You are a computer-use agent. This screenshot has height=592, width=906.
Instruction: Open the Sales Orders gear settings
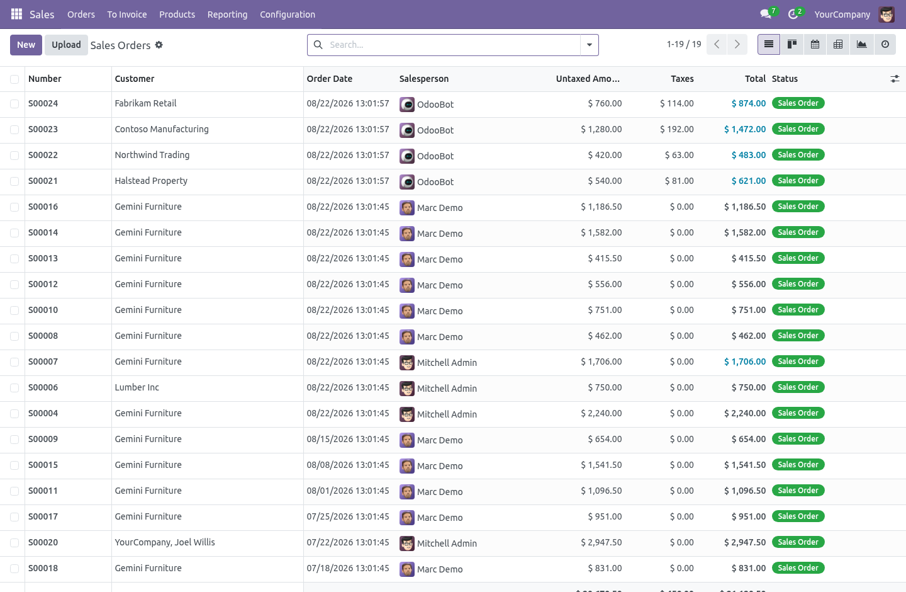click(159, 45)
